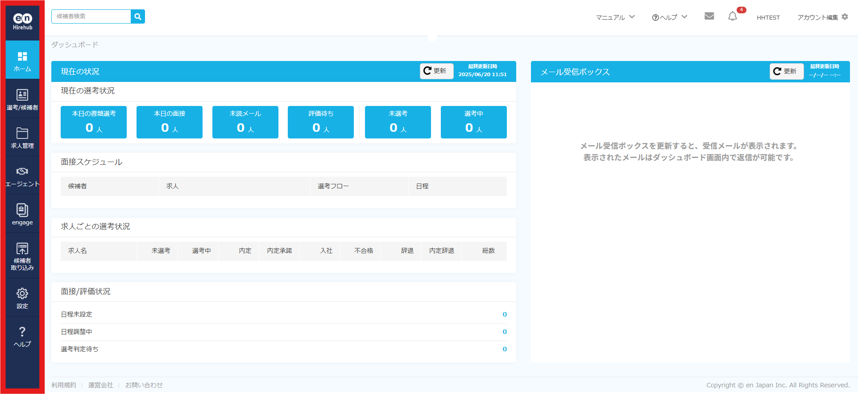
Task: Go to ホーム in the sidebar
Action: pyautogui.click(x=22, y=61)
